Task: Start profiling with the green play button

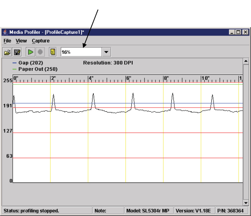Action: coord(31,52)
